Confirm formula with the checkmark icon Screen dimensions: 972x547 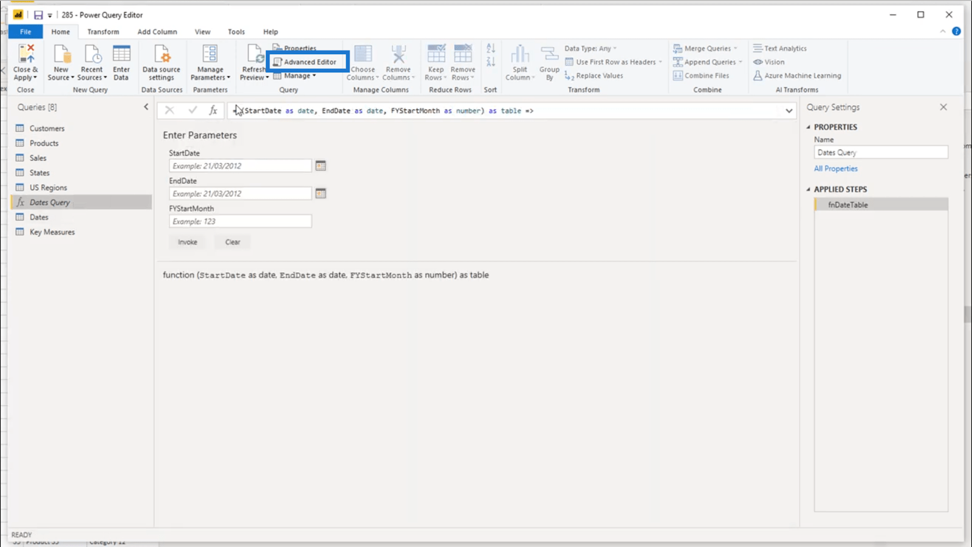193,111
